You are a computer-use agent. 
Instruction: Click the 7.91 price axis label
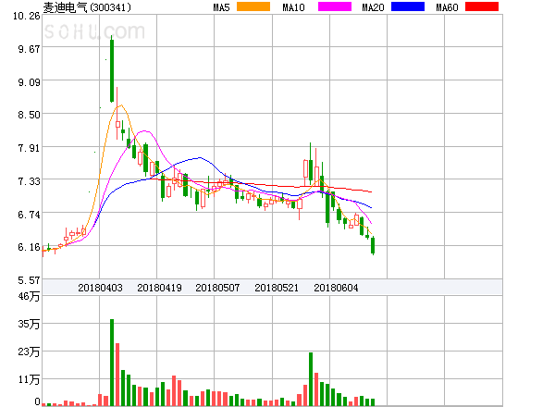pos(29,148)
